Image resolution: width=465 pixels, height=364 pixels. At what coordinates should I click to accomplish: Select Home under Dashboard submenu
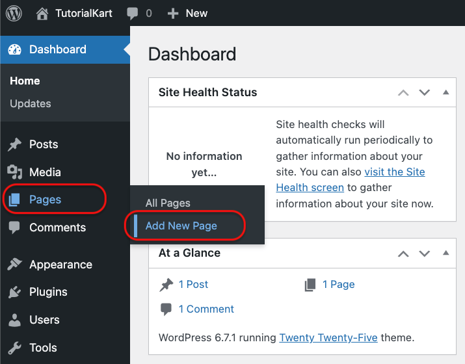pyautogui.click(x=25, y=81)
